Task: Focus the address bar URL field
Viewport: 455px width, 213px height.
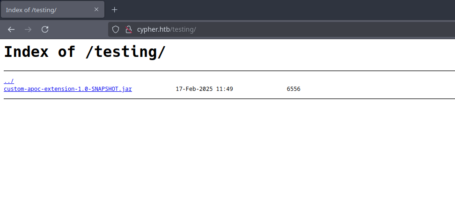Action: 281,29
